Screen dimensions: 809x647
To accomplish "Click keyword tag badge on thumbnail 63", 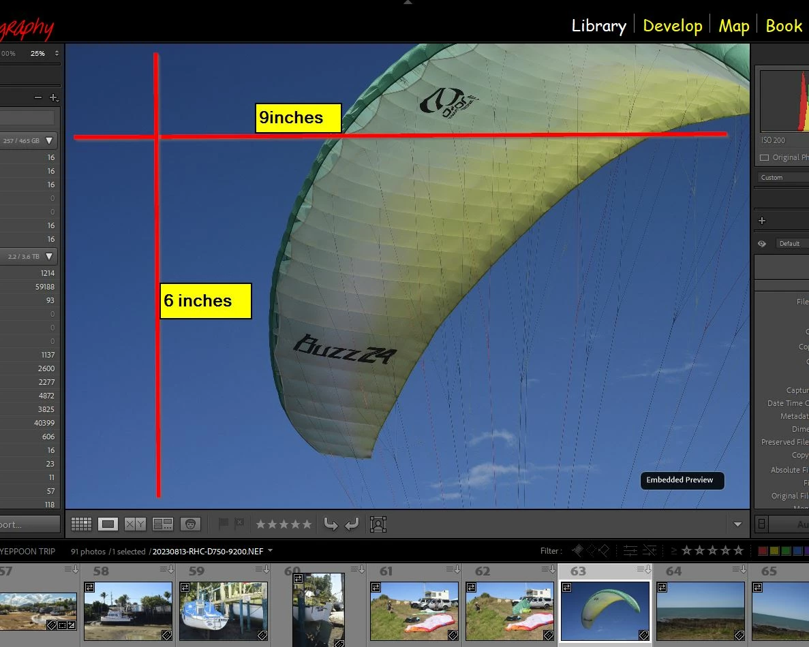I will tap(643, 635).
